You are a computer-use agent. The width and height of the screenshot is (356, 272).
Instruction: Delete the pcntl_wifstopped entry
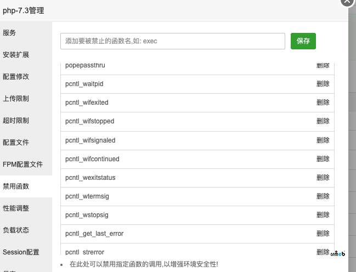(x=323, y=121)
